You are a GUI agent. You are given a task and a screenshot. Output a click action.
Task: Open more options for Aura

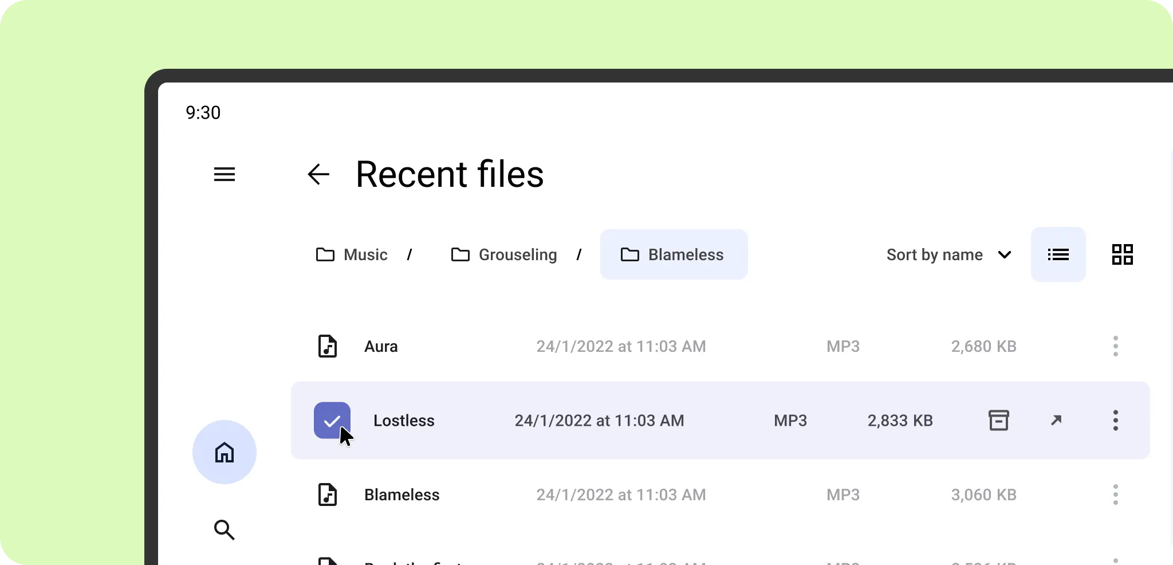1115,346
